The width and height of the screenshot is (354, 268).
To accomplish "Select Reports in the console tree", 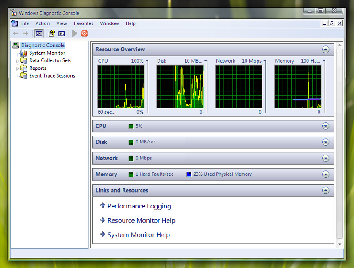I will tap(38, 68).
